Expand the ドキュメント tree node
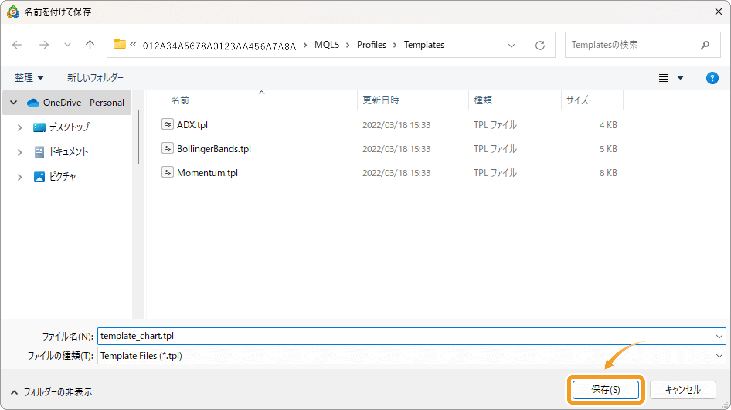 point(20,152)
